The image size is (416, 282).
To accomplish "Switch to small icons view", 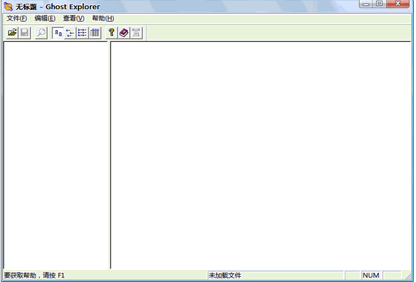I will coord(70,33).
